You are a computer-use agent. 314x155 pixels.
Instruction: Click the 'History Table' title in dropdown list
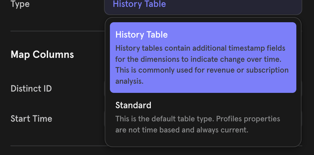(141, 35)
